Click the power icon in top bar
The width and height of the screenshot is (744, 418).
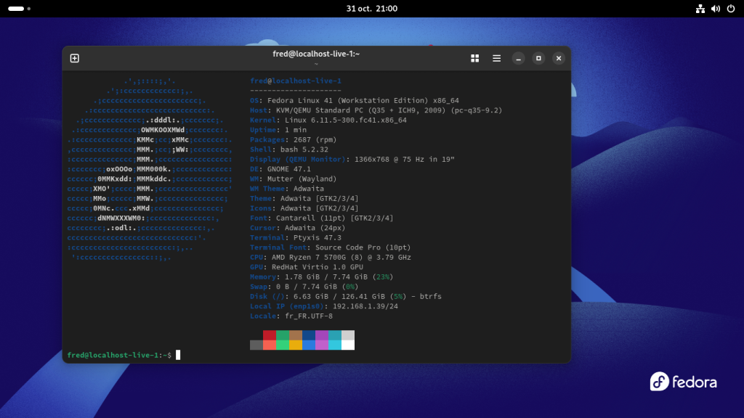coord(731,9)
